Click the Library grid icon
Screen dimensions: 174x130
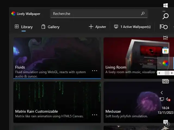coord(17,27)
